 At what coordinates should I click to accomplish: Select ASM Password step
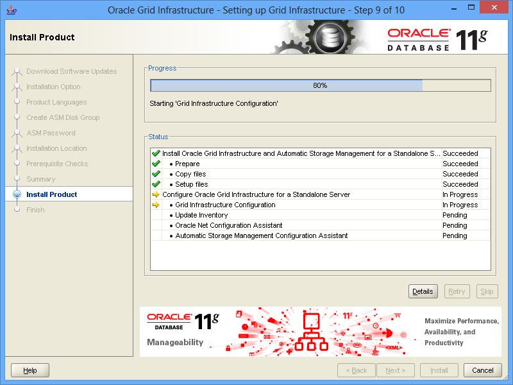[x=51, y=133]
